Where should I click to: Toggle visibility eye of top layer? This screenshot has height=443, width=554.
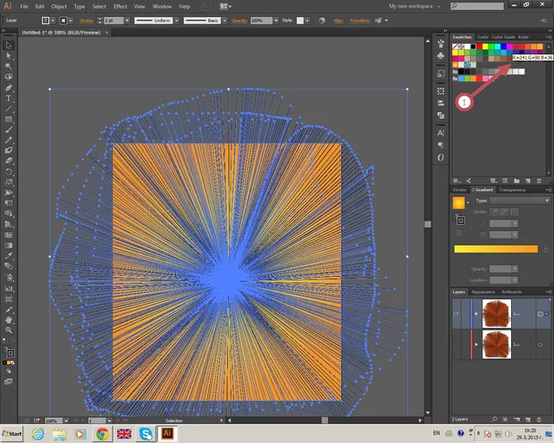click(x=456, y=313)
